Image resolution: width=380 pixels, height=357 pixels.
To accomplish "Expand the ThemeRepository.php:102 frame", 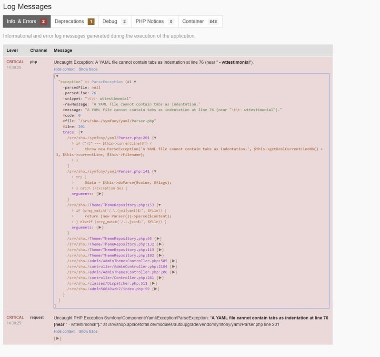I will 160,255.
